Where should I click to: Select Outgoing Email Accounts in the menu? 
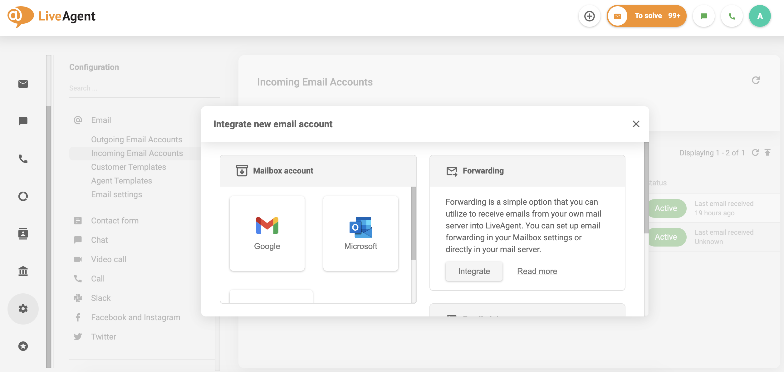click(x=136, y=139)
